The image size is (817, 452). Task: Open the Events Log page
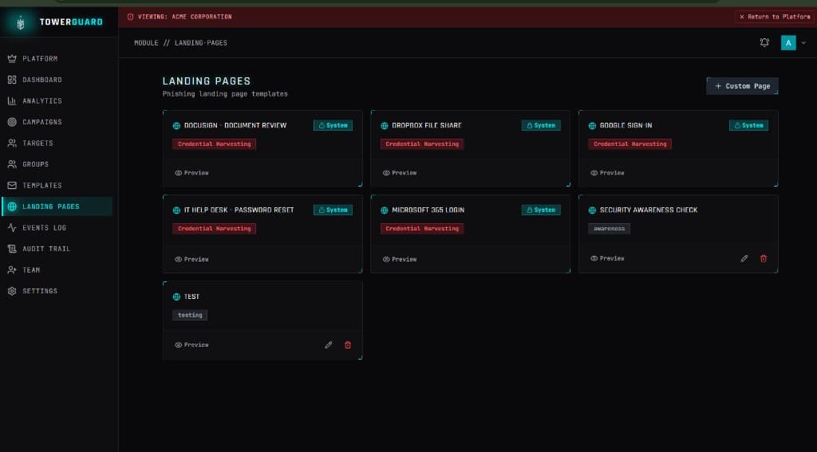pyautogui.click(x=56, y=227)
